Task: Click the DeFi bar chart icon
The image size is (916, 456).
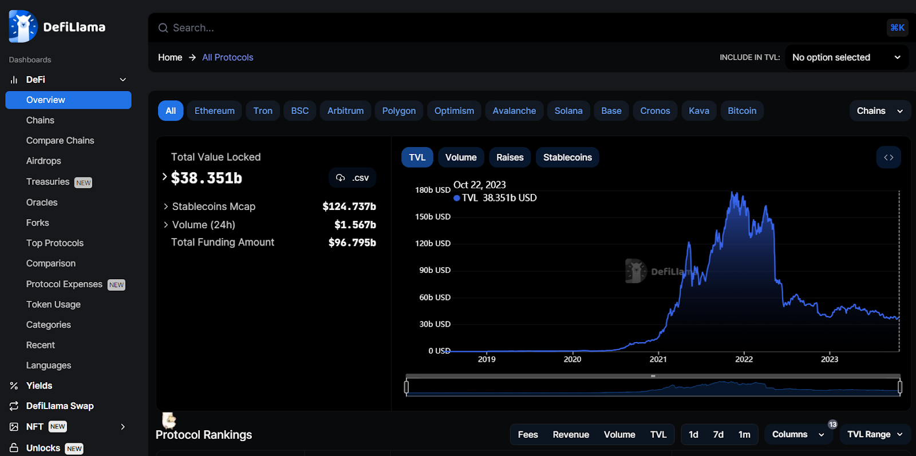Action: click(x=14, y=80)
